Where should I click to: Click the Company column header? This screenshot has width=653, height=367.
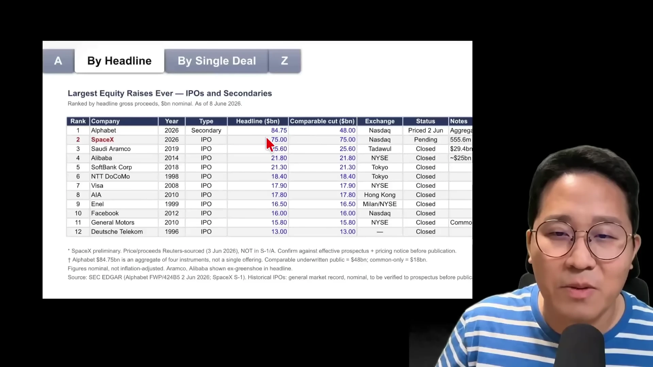(124, 121)
